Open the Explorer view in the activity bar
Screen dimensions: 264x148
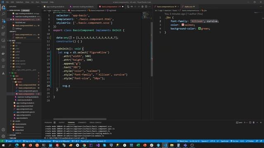pos(3,7)
